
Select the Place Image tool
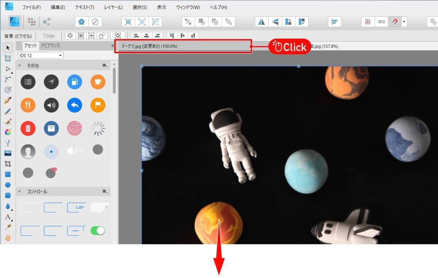pos(8,153)
